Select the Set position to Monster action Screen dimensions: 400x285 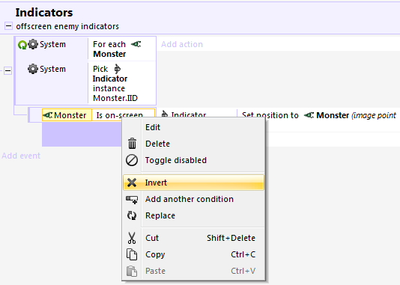pos(319,115)
